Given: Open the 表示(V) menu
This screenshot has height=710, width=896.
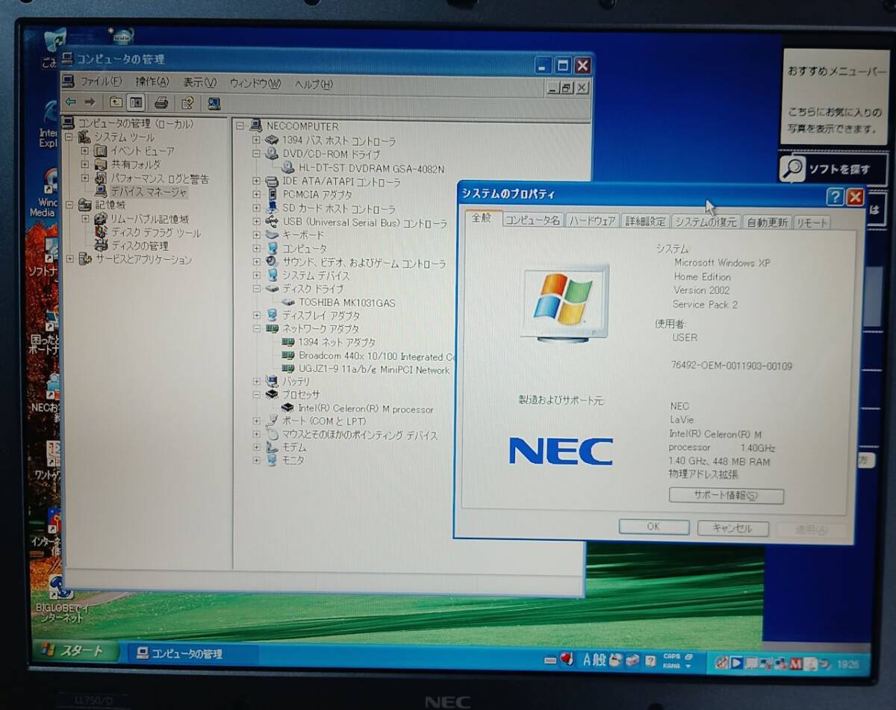Looking at the screenshot, I should click(x=199, y=83).
